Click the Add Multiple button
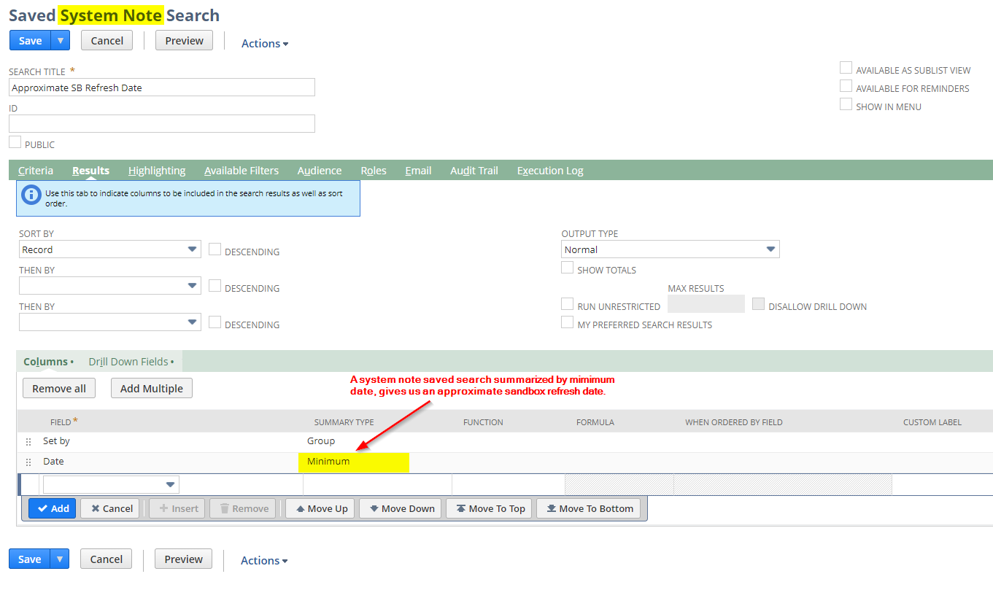The width and height of the screenshot is (993, 590). coord(152,389)
